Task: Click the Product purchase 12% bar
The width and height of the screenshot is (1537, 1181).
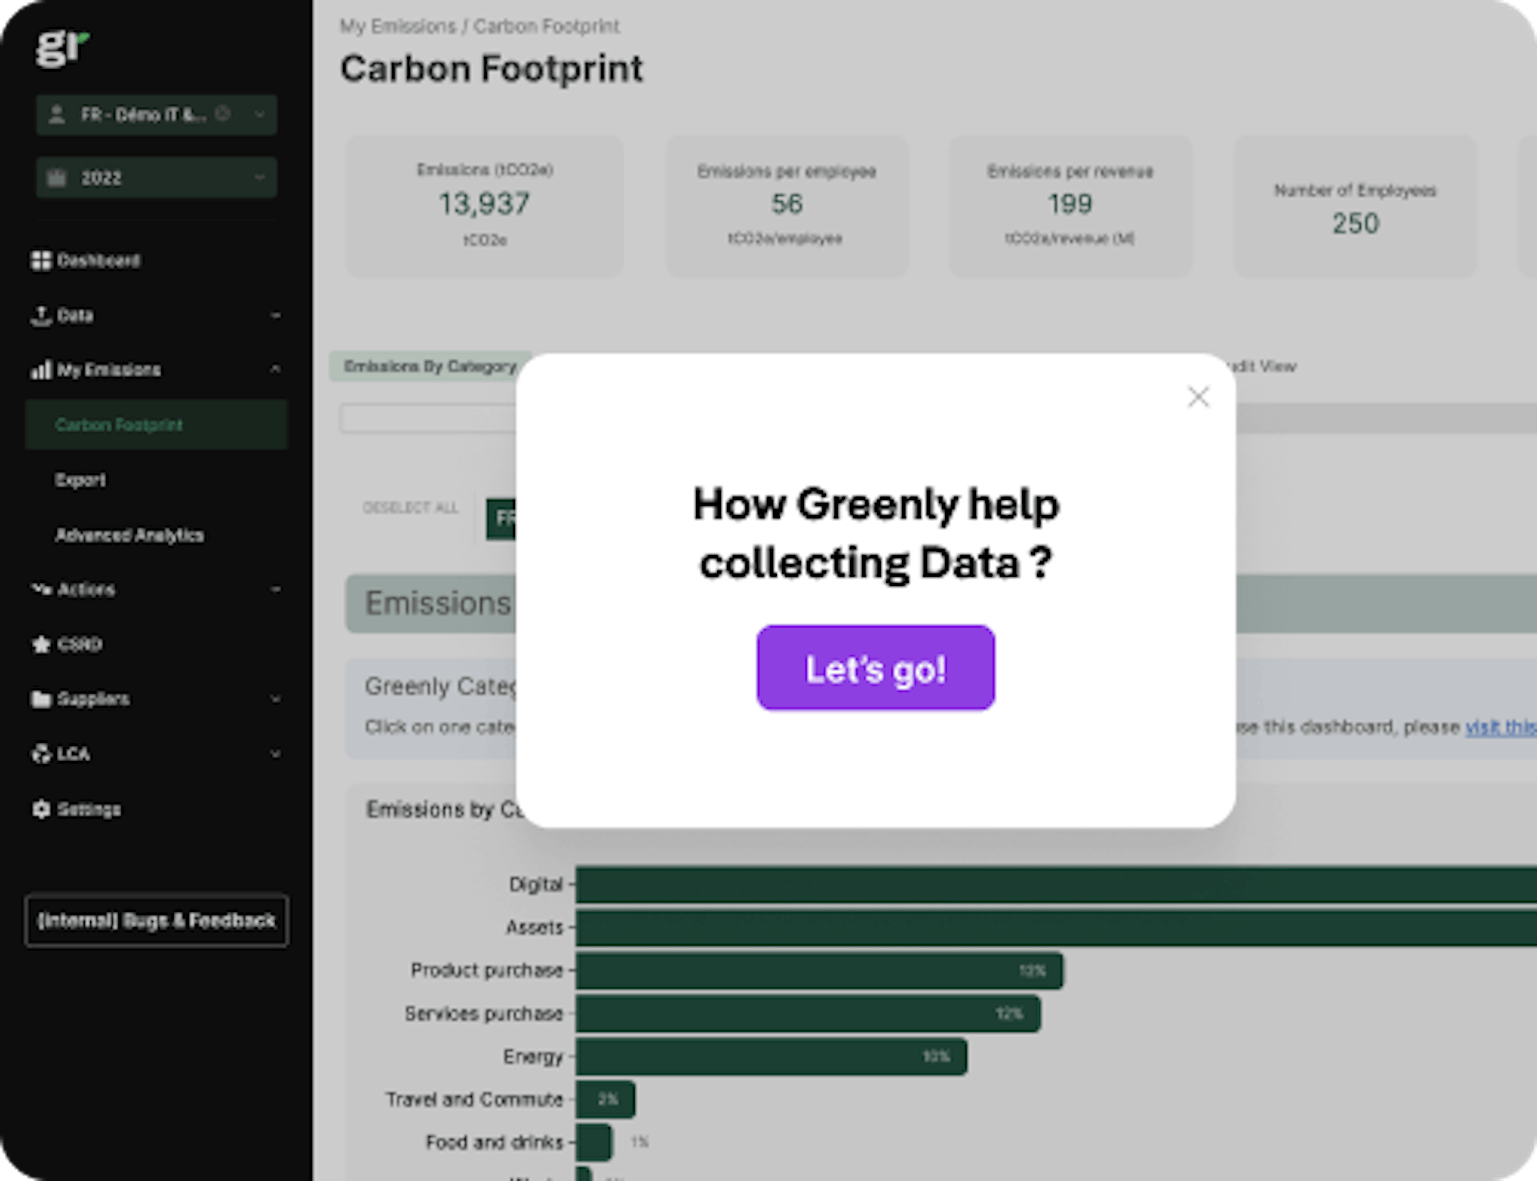Action: pyautogui.click(x=819, y=971)
